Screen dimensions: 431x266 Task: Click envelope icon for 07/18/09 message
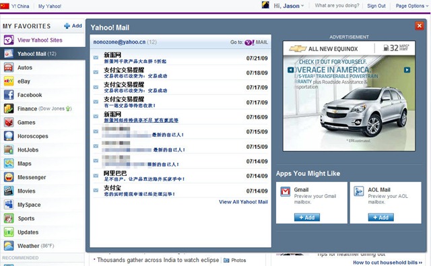[96, 72]
